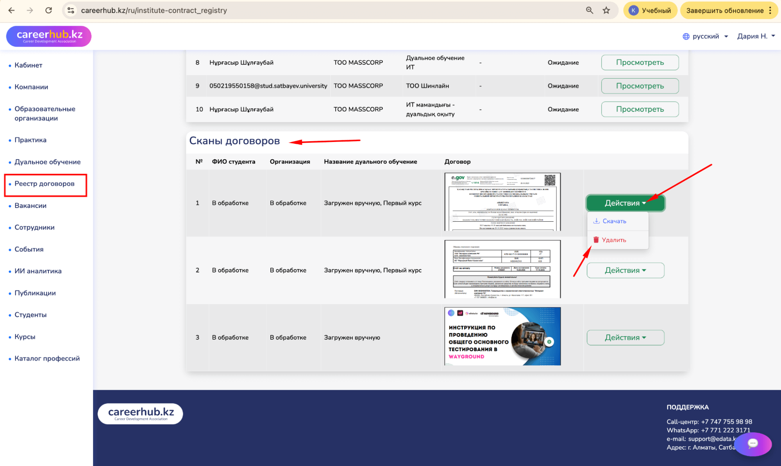This screenshot has height=466, width=781.
Task: Open the Wayground instruction contract thumbnail
Action: point(502,337)
